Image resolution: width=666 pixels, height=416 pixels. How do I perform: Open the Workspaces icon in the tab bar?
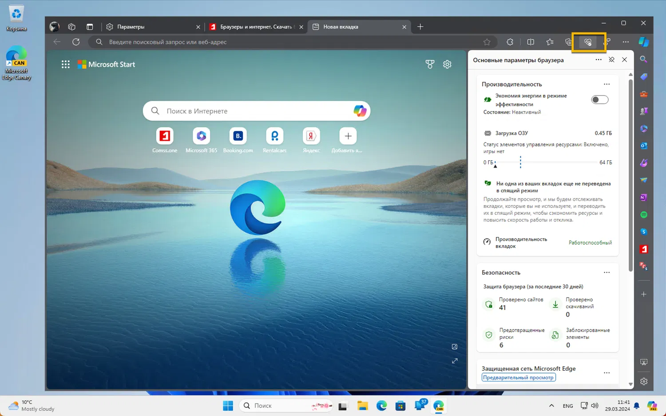pos(72,27)
